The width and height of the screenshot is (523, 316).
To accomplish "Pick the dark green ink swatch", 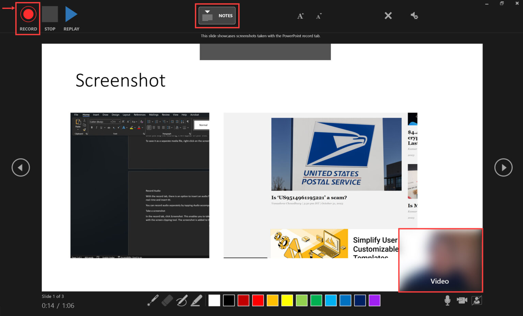I will 316,300.
